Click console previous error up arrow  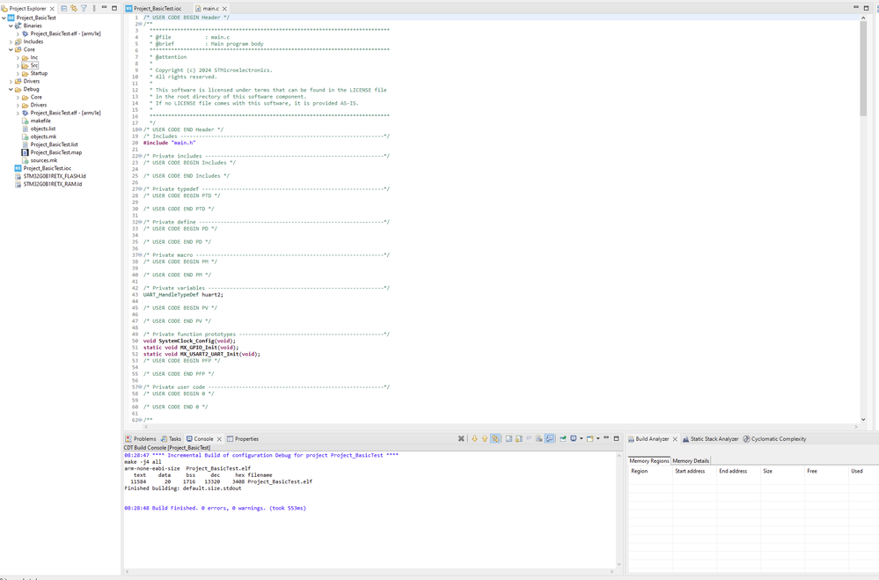coord(484,438)
